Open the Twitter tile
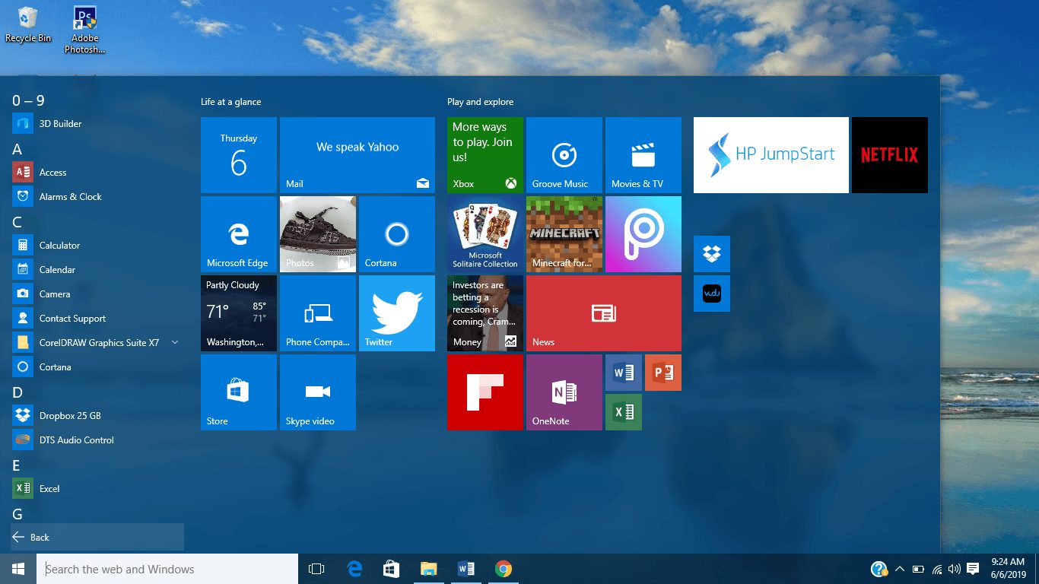The height and width of the screenshot is (584, 1039). tap(397, 313)
